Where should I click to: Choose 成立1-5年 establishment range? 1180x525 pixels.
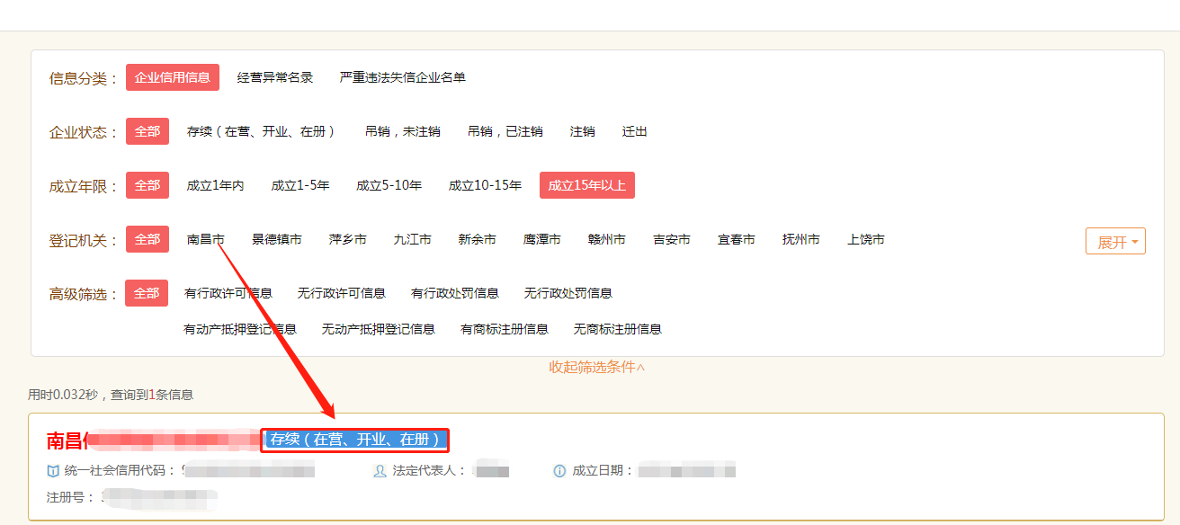pos(300,185)
